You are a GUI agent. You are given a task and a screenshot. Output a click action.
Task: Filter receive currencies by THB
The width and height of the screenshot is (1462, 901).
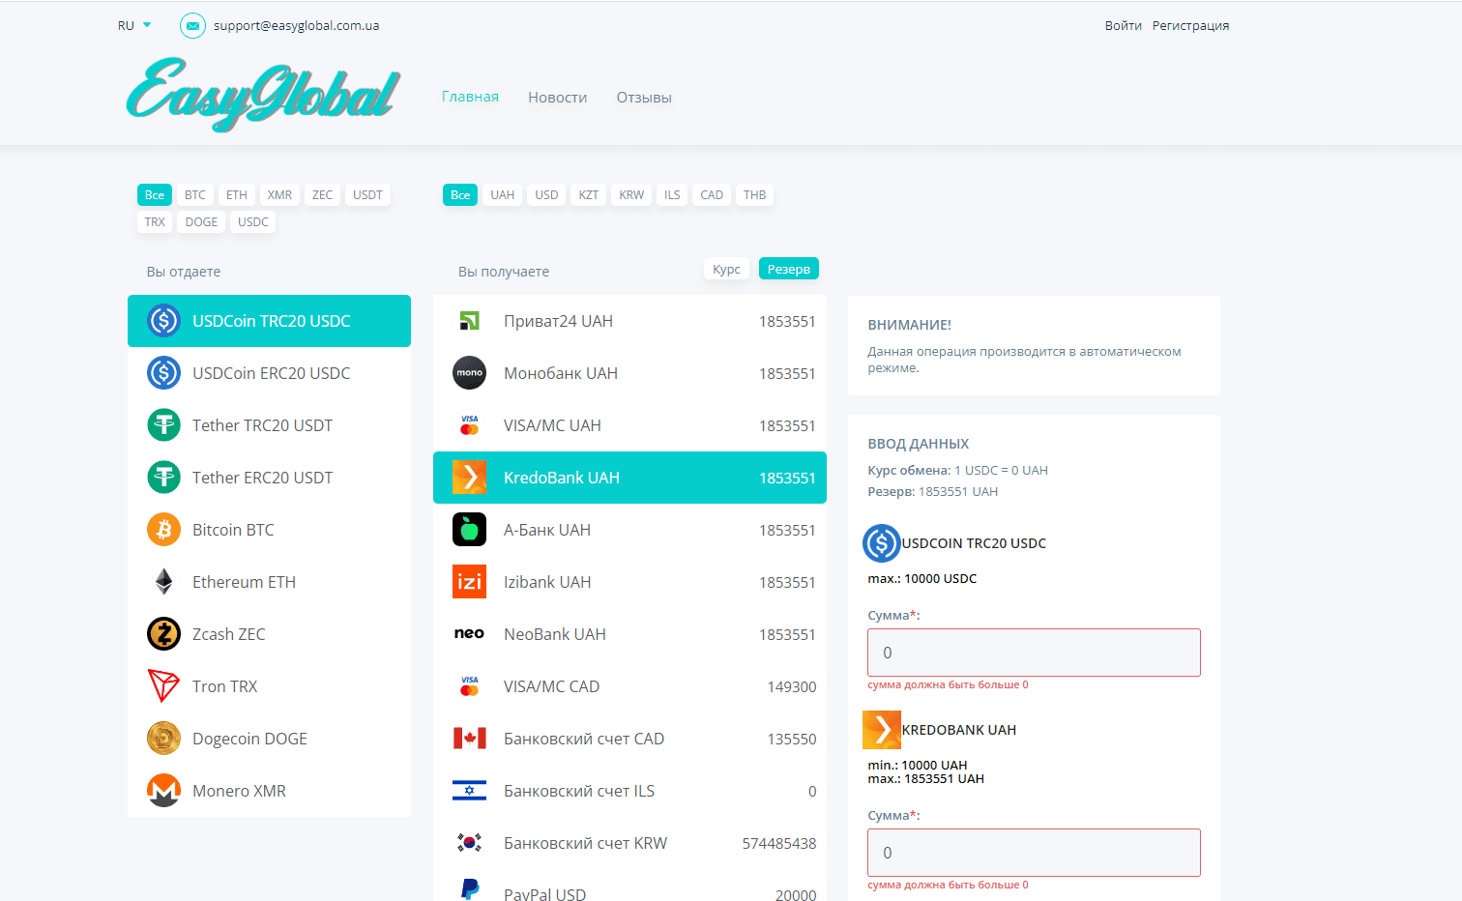click(x=755, y=194)
